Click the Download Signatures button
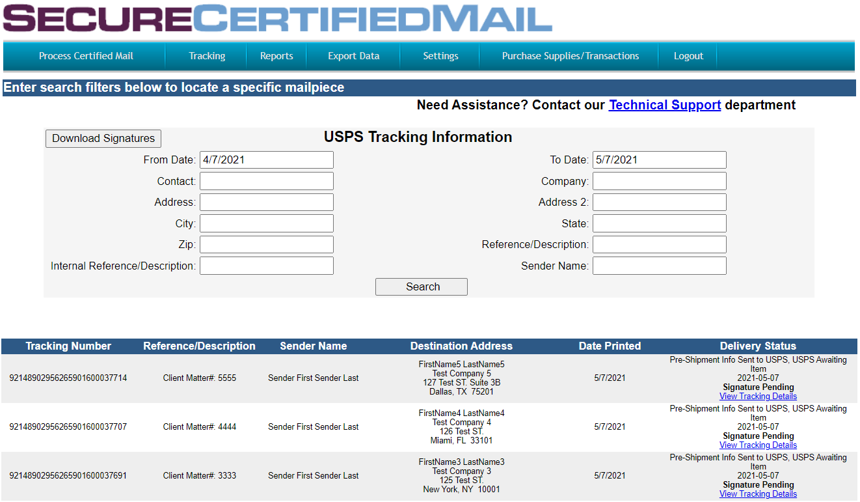The height and width of the screenshot is (502, 860). (x=103, y=138)
